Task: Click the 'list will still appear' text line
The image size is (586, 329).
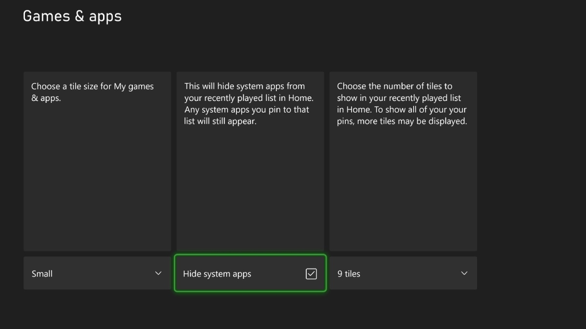Action: 220,121
